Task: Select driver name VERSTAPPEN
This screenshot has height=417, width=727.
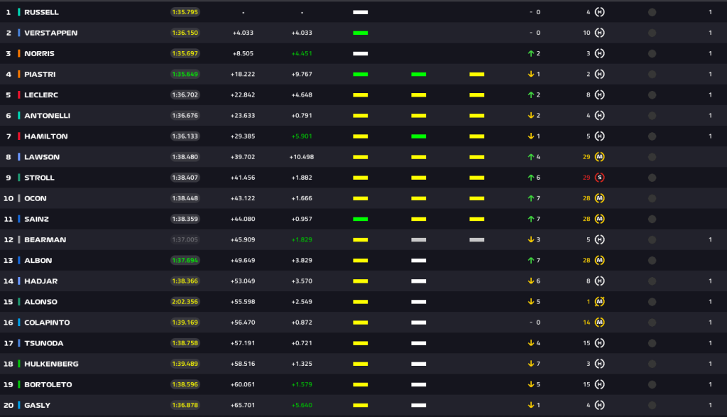Action: [x=51, y=33]
